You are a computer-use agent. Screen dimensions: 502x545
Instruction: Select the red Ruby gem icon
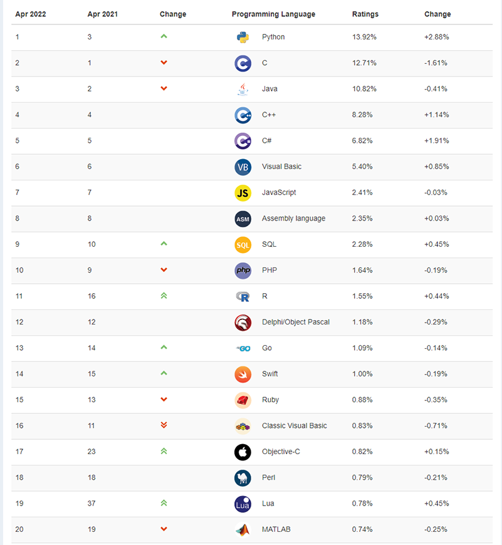tap(243, 400)
